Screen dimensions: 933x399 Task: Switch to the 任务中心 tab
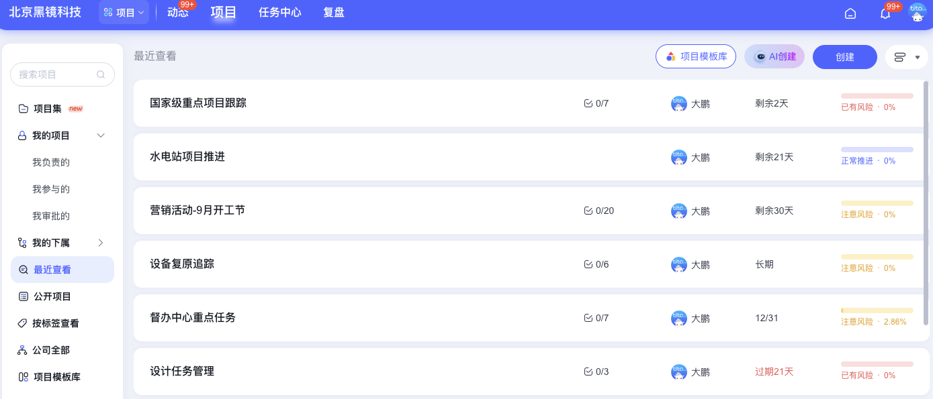pos(279,12)
